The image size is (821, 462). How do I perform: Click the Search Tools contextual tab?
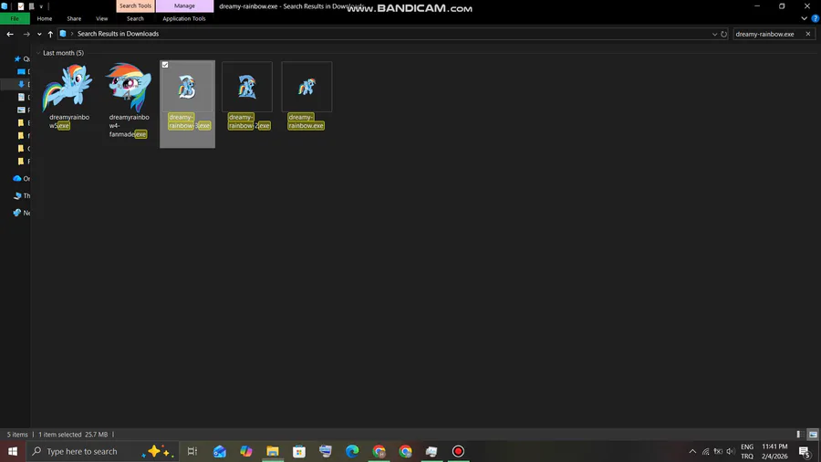[x=135, y=5]
